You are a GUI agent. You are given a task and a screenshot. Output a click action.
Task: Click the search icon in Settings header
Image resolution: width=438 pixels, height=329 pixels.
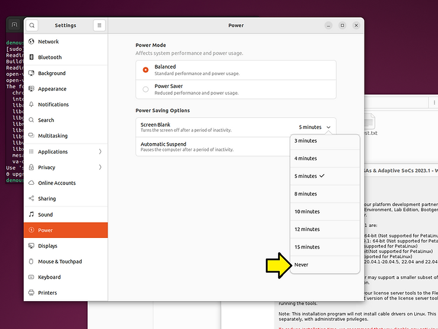pos(32,25)
